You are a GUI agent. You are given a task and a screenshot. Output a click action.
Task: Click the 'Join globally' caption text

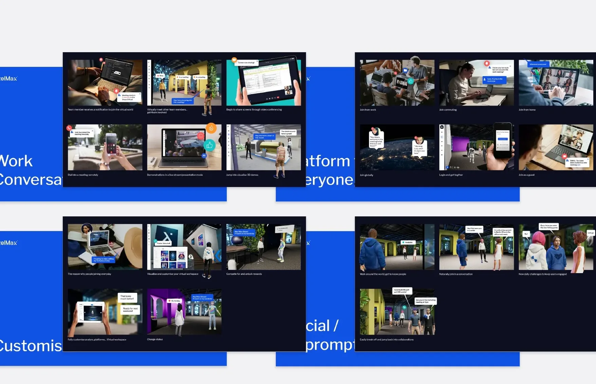(x=367, y=175)
